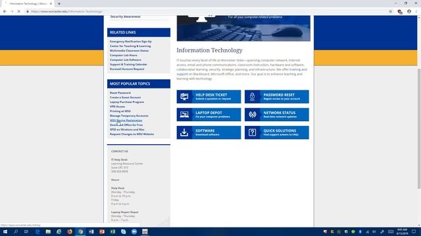Click WSU Device Registration link
The image size is (421, 236).
pyautogui.click(x=126, y=121)
